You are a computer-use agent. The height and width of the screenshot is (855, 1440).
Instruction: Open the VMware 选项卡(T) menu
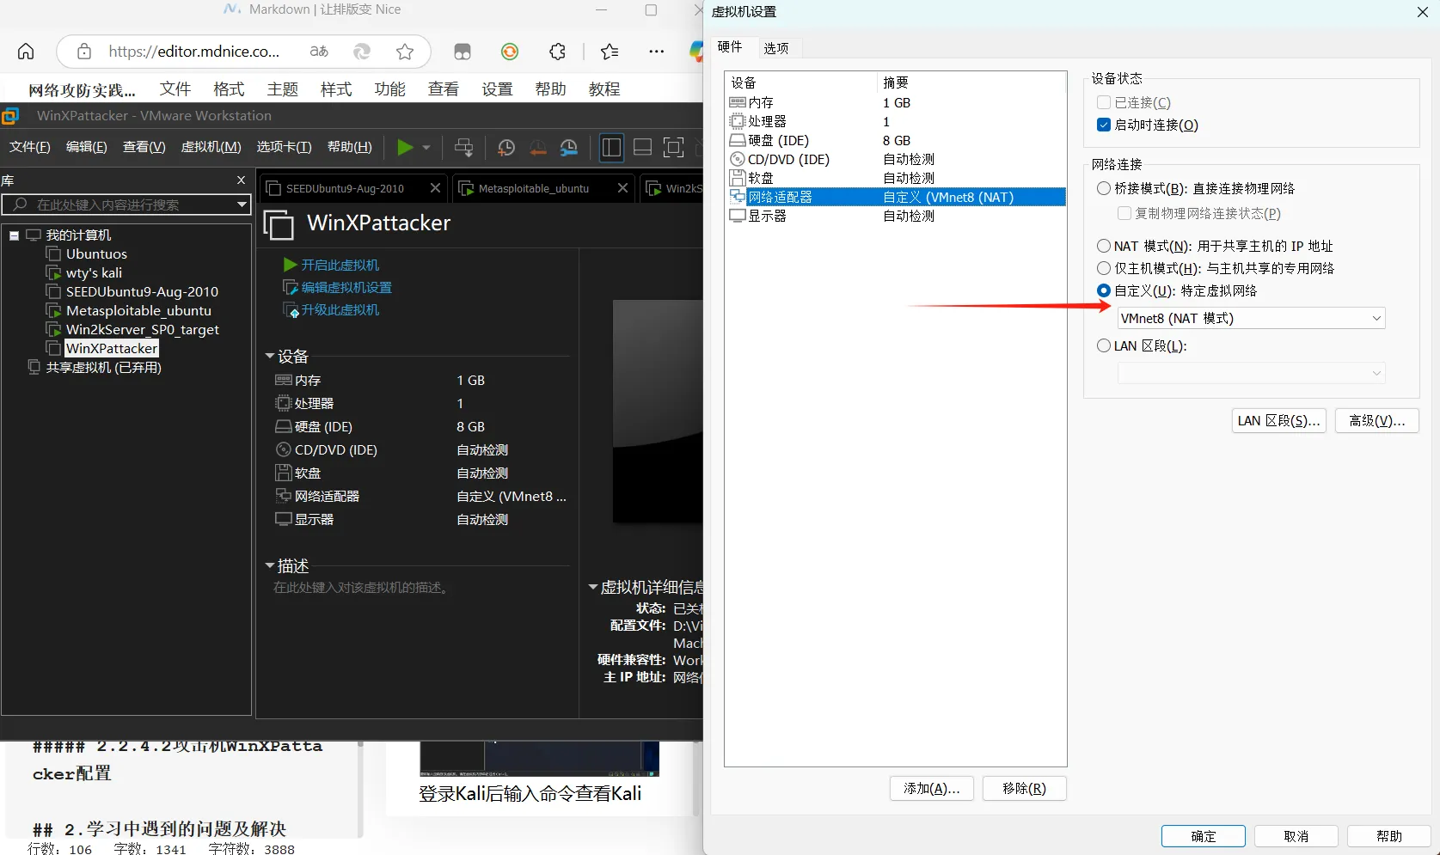click(284, 147)
